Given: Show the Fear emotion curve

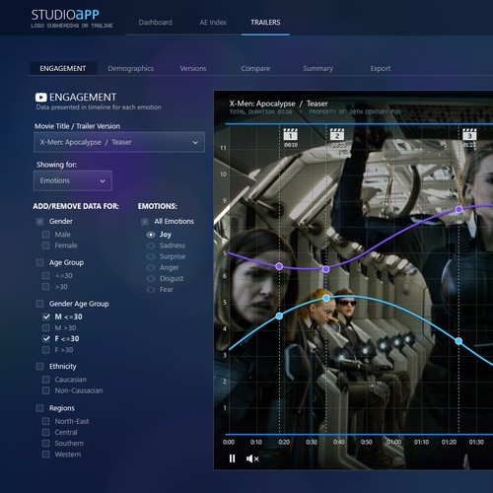Looking at the screenshot, I should (151, 290).
